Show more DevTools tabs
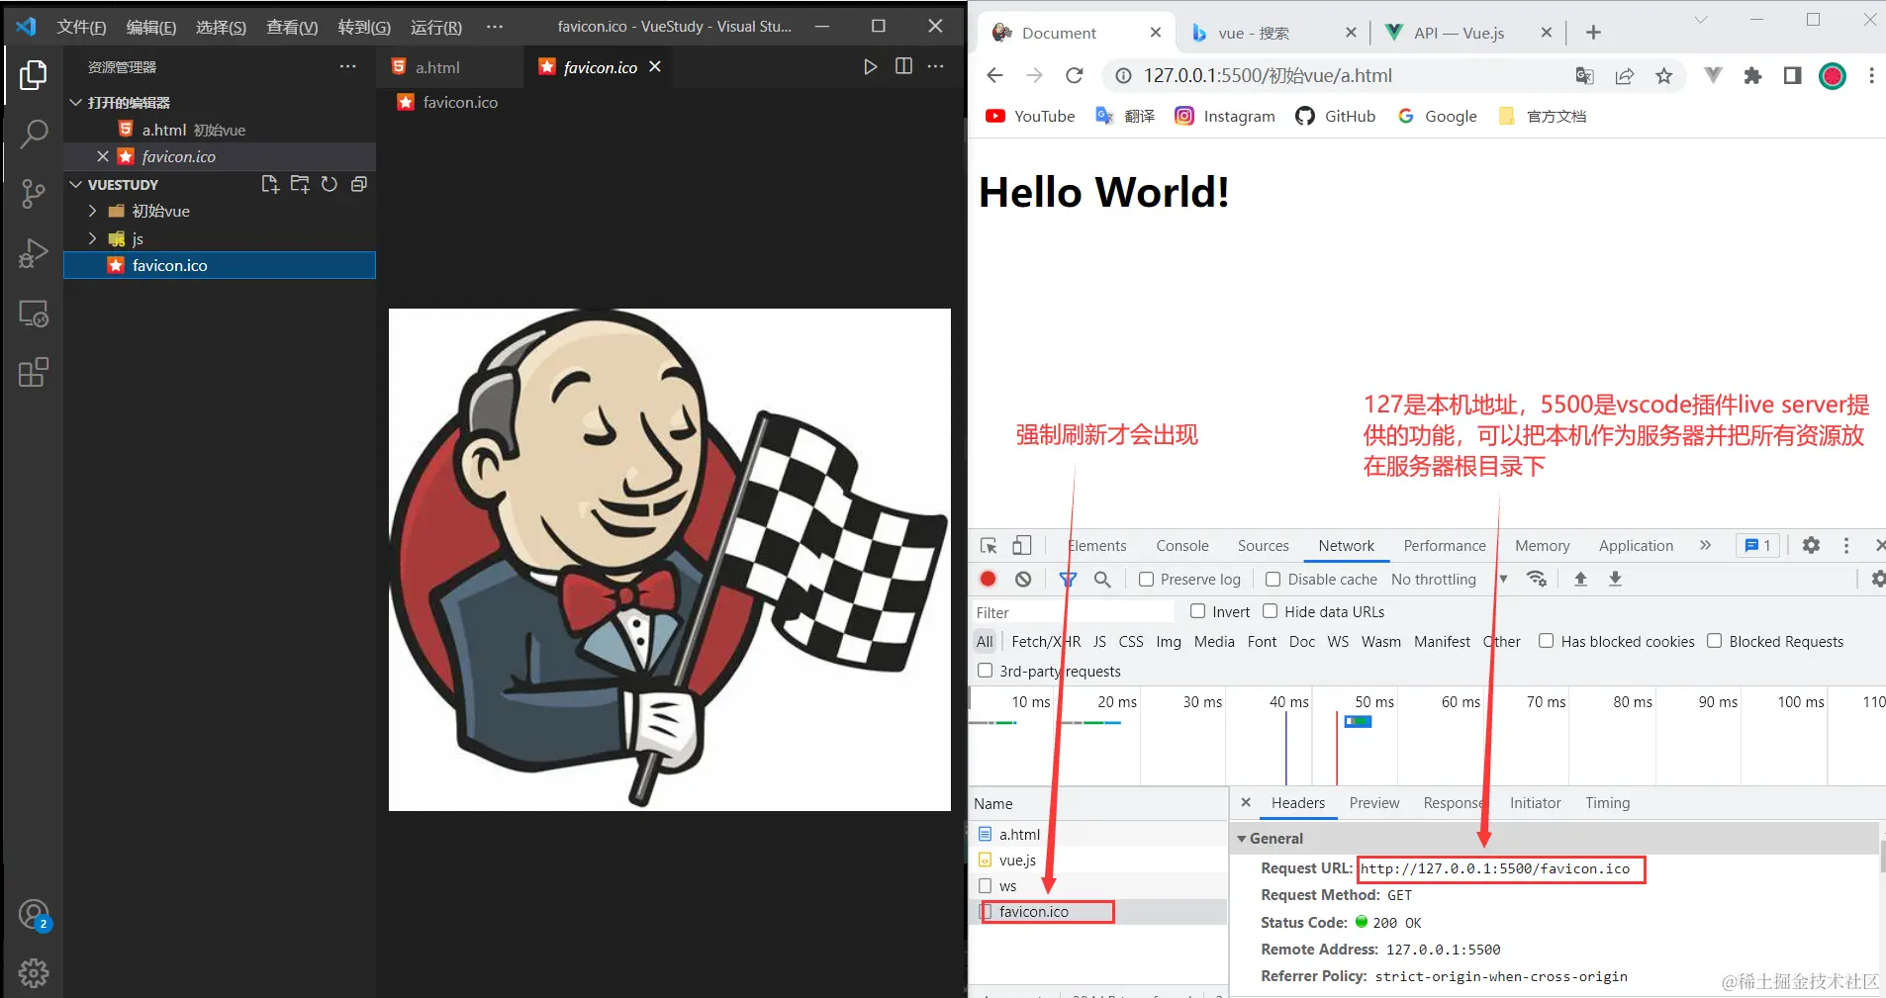The height and width of the screenshot is (998, 1886). pos(1705,546)
